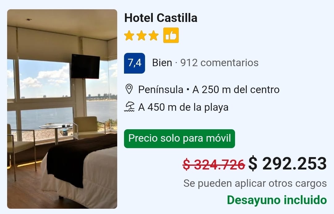
Task: Click the Precio solo para móvil badge
Action: coord(179,139)
